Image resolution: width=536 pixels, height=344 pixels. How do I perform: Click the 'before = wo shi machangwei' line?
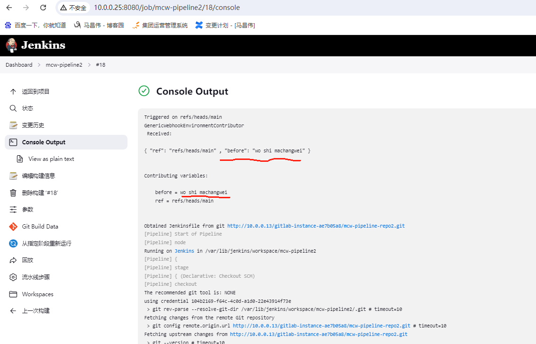(191, 193)
